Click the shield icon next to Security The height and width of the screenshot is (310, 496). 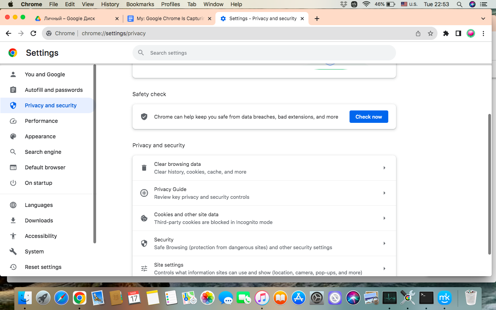144,243
